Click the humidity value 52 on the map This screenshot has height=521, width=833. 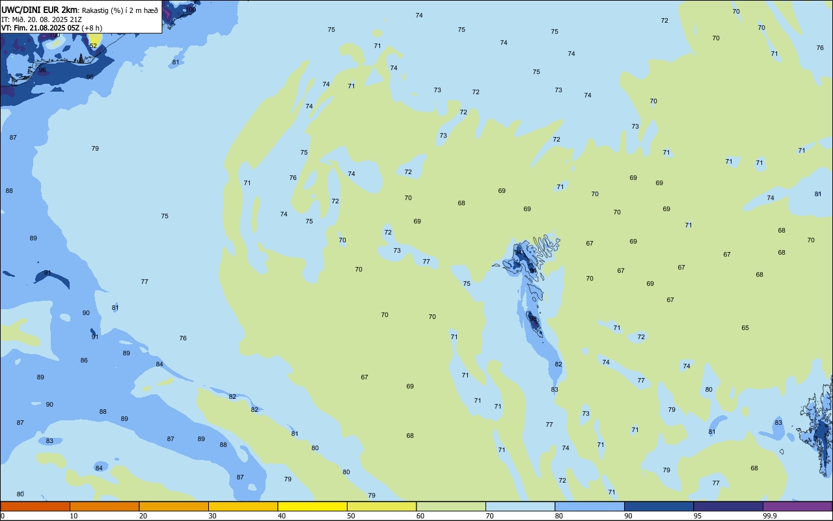click(93, 45)
